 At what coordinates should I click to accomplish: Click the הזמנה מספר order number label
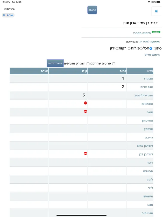pos(142,33)
